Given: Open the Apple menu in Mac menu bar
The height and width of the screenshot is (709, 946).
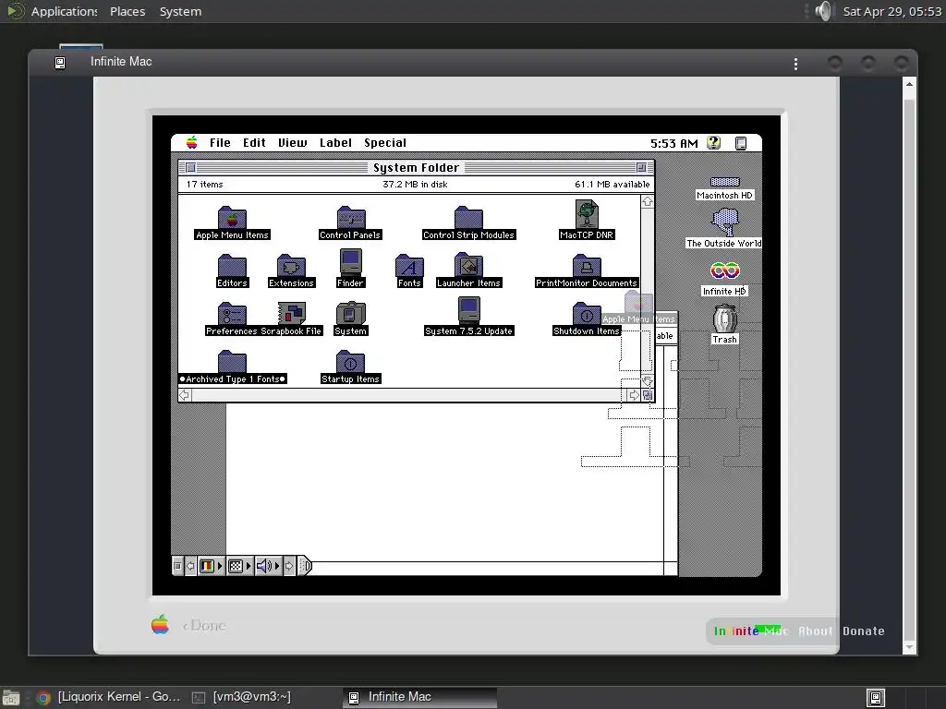Looking at the screenshot, I should coord(192,143).
